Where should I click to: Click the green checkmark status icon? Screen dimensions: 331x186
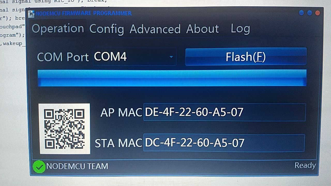(x=39, y=167)
